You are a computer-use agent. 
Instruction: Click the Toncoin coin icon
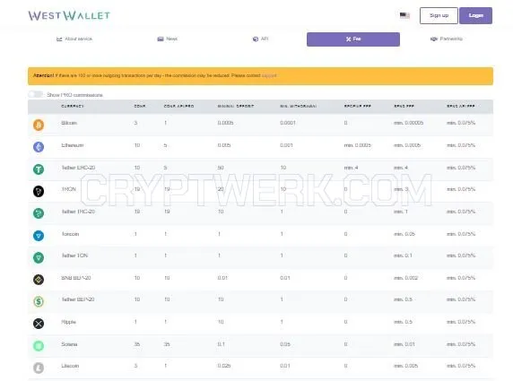39,236
